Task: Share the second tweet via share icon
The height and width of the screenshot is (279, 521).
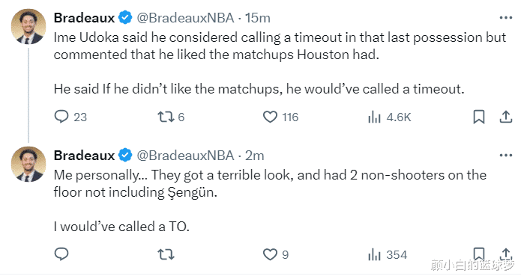Action: (x=506, y=254)
